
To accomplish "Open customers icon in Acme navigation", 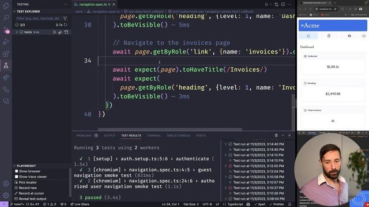I will pos(349,36).
